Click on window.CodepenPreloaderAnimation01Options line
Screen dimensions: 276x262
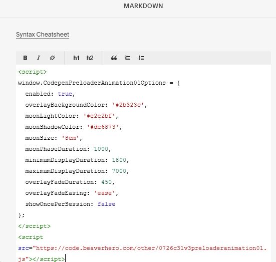[x=99, y=83]
